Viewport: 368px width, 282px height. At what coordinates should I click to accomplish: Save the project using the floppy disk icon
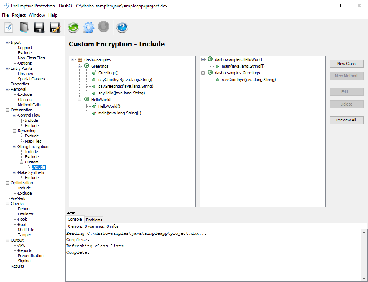39,27
